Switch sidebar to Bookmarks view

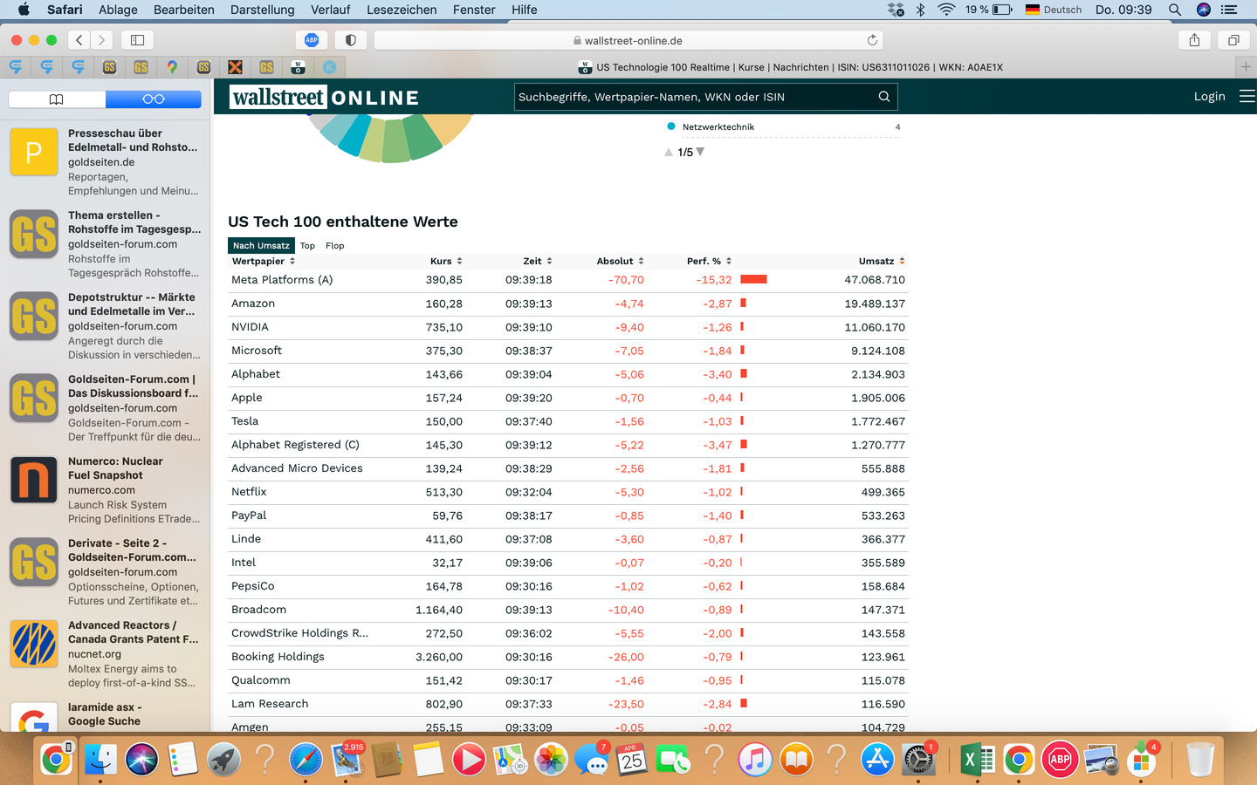point(57,99)
